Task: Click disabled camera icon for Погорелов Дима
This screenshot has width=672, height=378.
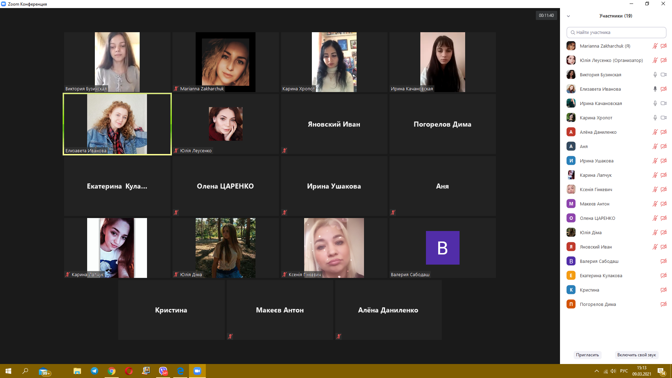Action: click(x=663, y=304)
